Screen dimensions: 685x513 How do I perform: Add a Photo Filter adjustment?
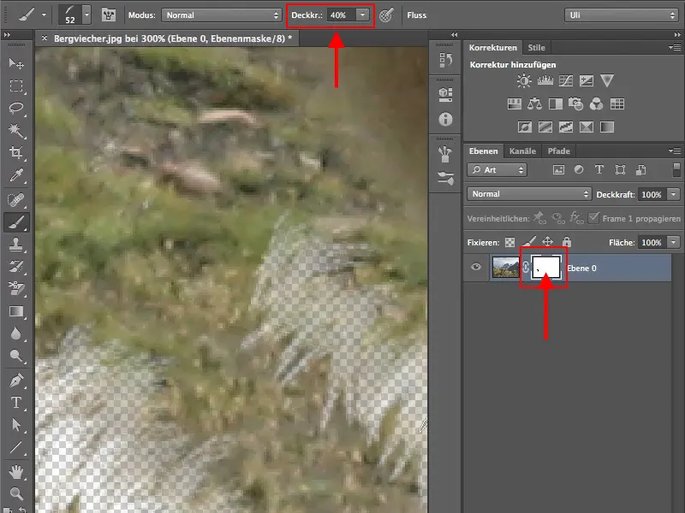(575, 103)
